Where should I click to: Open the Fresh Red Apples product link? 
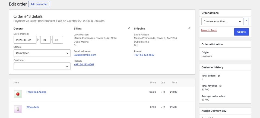pos(36,92)
